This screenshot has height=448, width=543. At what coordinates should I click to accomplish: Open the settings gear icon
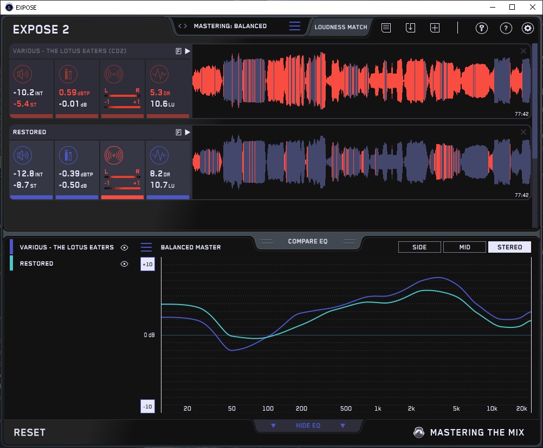[528, 28]
